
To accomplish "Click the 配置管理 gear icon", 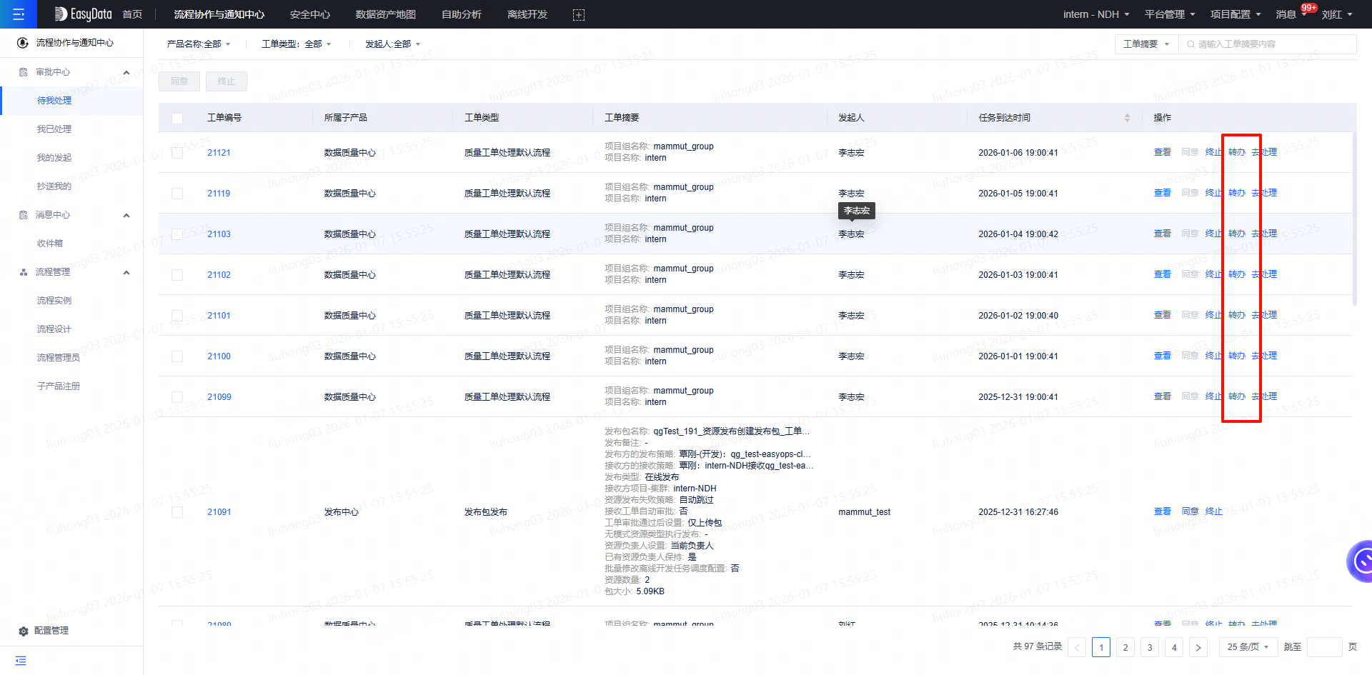I will tap(23, 631).
